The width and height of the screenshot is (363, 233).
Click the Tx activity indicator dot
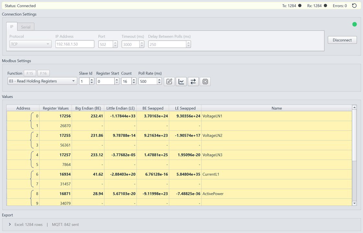point(300,6)
